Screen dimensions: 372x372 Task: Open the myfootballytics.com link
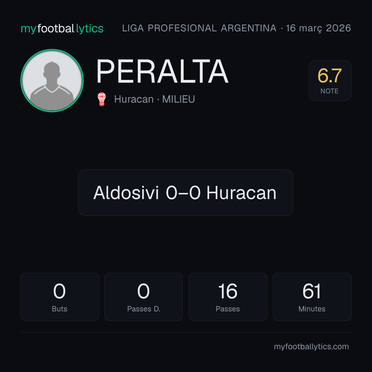pos(311,347)
